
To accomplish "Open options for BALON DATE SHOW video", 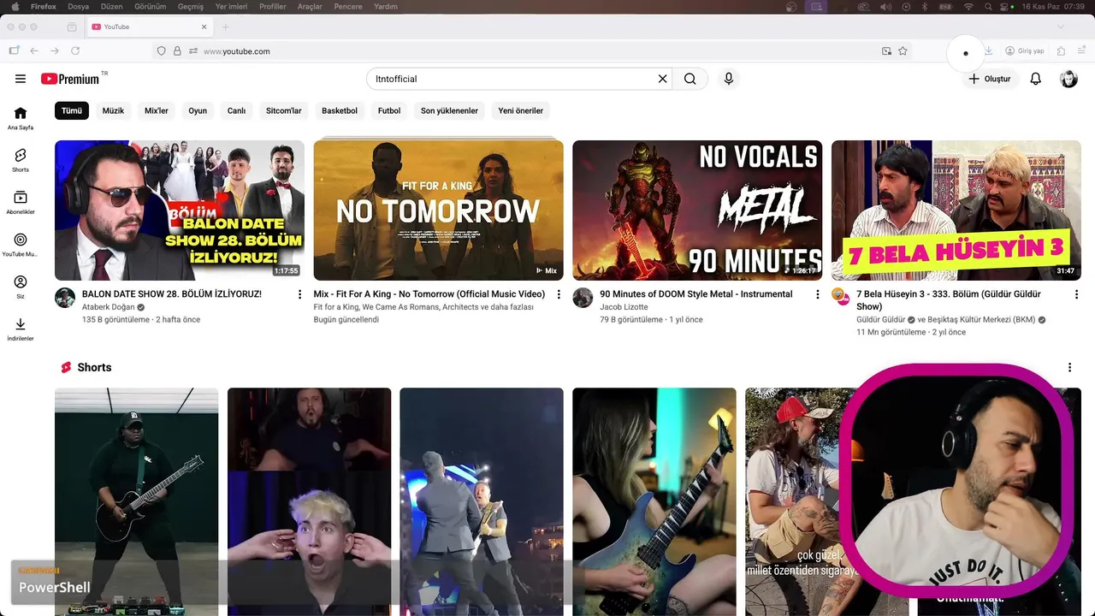I will (299, 294).
